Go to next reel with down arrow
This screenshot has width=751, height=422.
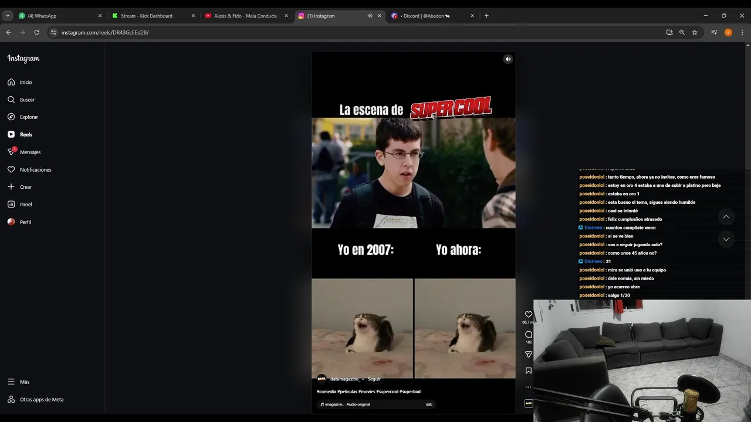click(x=726, y=239)
